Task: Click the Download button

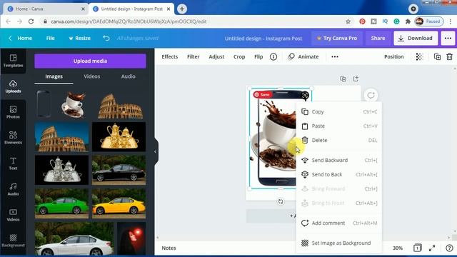Action: point(416,38)
